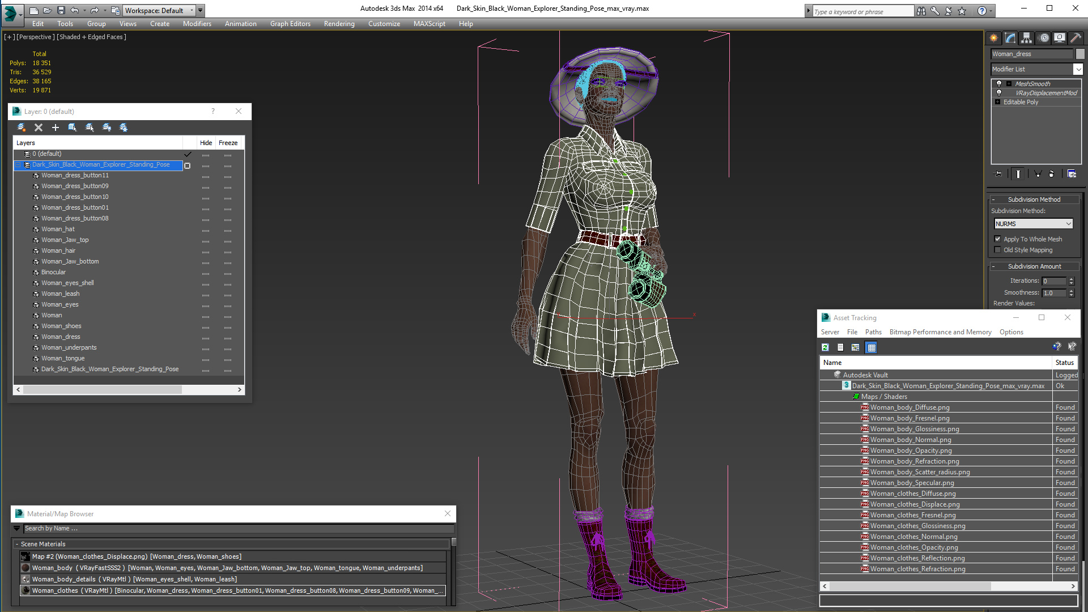Collapse the Scene Materials group

[x=17, y=544]
